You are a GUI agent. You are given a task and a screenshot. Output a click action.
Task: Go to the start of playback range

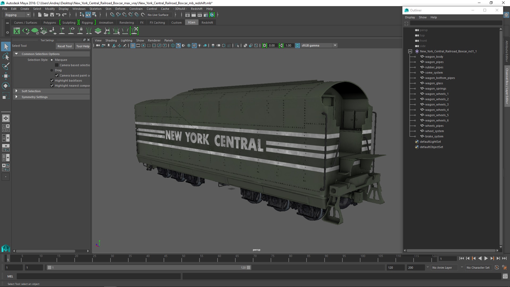pos(461,258)
